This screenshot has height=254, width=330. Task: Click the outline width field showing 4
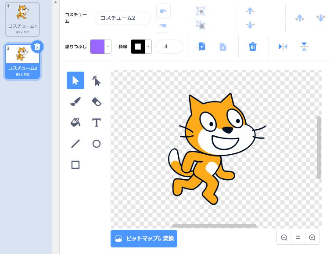tap(169, 47)
